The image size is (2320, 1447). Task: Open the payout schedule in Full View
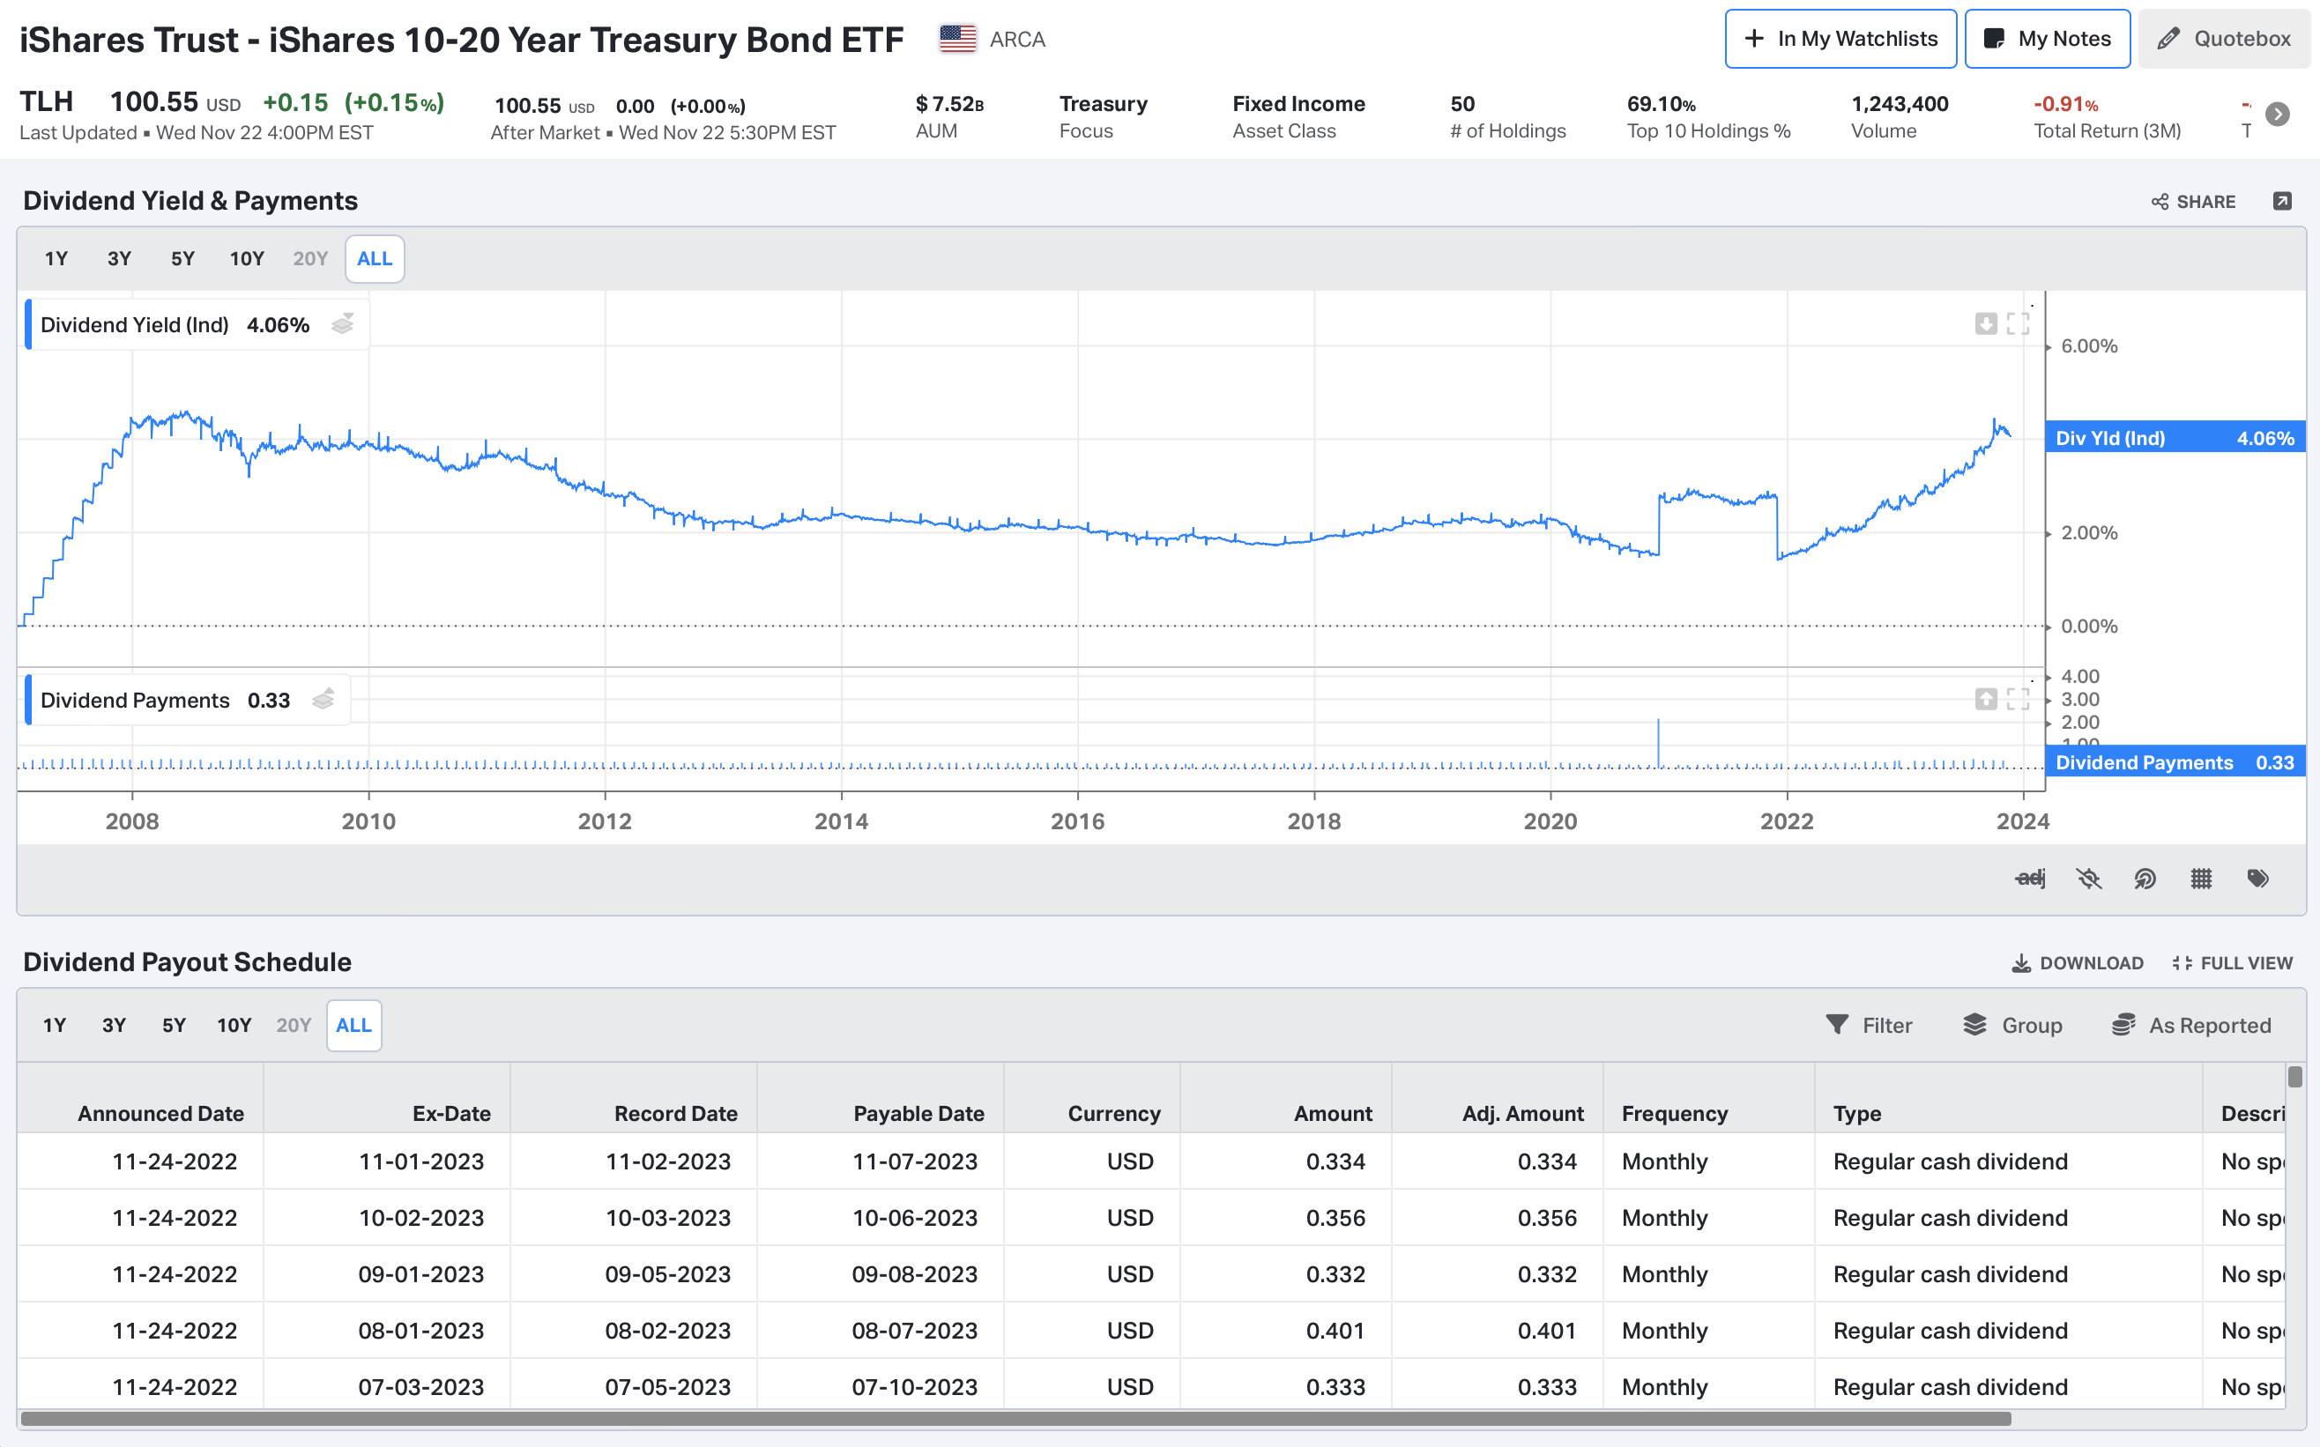pyautogui.click(x=2232, y=962)
